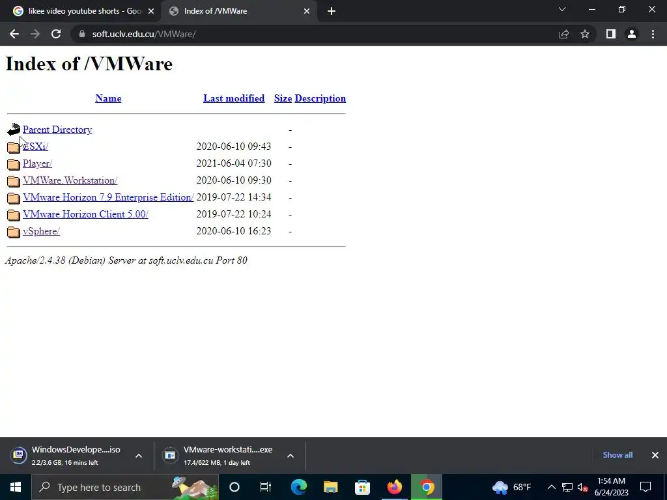
Task: Open VMware Horizon 7.9 Enterprise Edition folder
Action: (108, 198)
